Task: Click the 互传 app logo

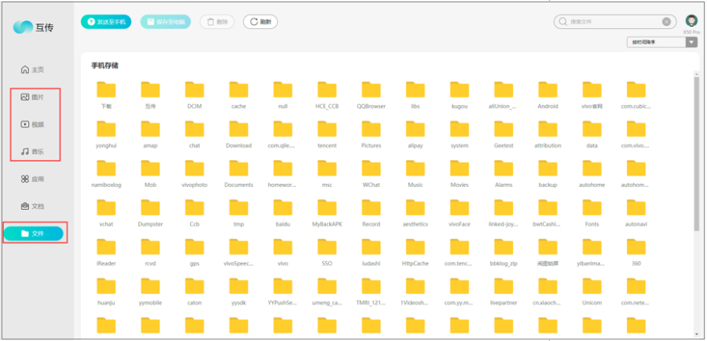Action: [33, 27]
